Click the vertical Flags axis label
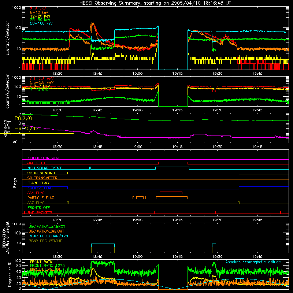Image resolution: width=293 pixels, height=293 pixels. 15,183
